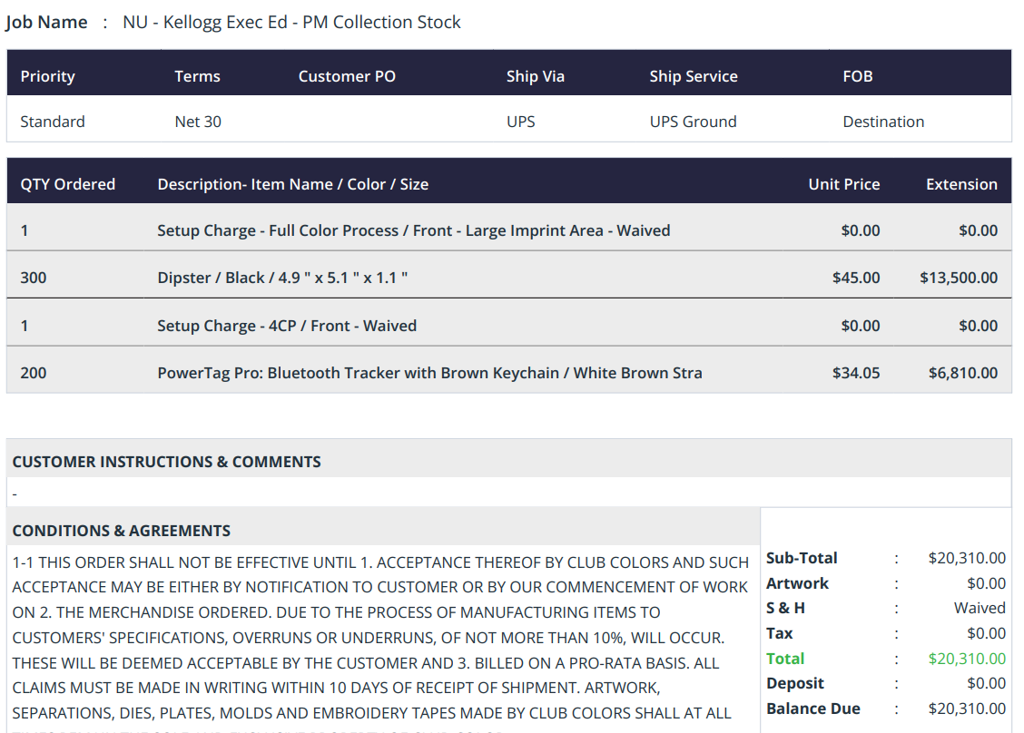The image size is (1024, 733).
Task: Select the green Total amount $20,310.00
Action: coord(967,659)
